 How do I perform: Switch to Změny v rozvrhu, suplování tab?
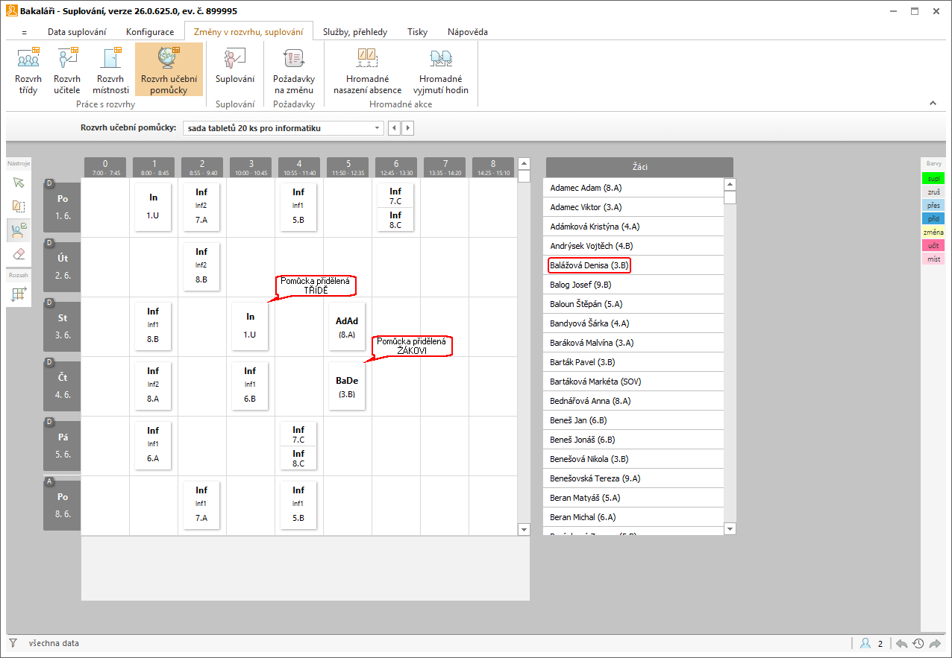tap(248, 32)
